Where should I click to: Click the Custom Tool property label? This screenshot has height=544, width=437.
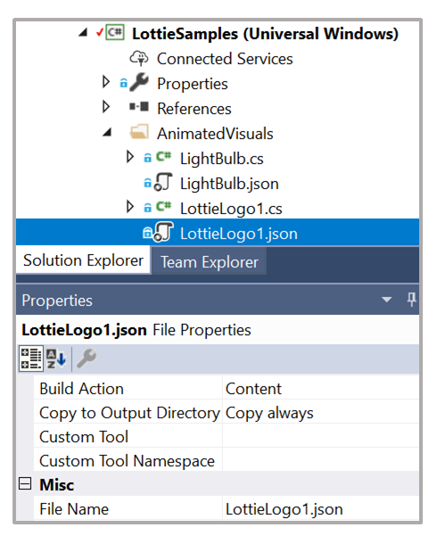[84, 437]
